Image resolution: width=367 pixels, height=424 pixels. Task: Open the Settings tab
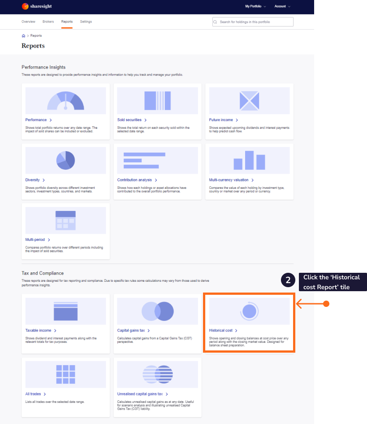click(86, 22)
